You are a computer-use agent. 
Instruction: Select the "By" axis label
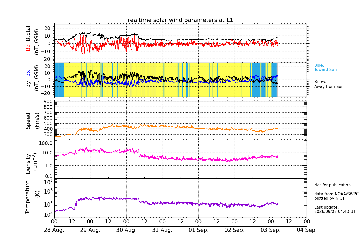tap(28, 84)
